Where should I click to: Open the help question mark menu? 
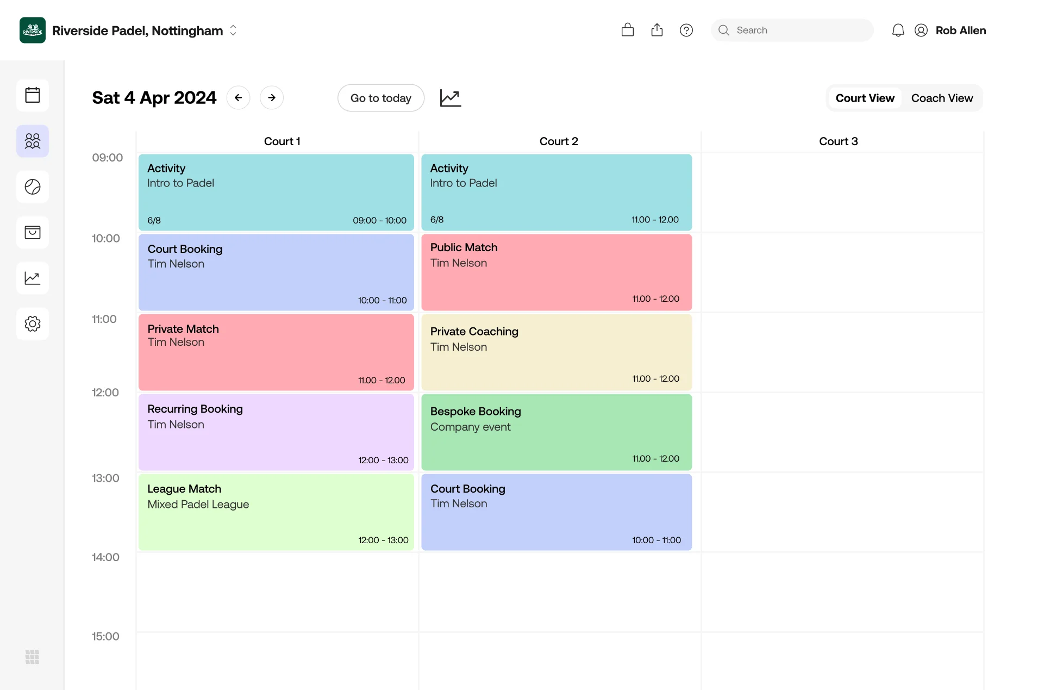pos(686,30)
